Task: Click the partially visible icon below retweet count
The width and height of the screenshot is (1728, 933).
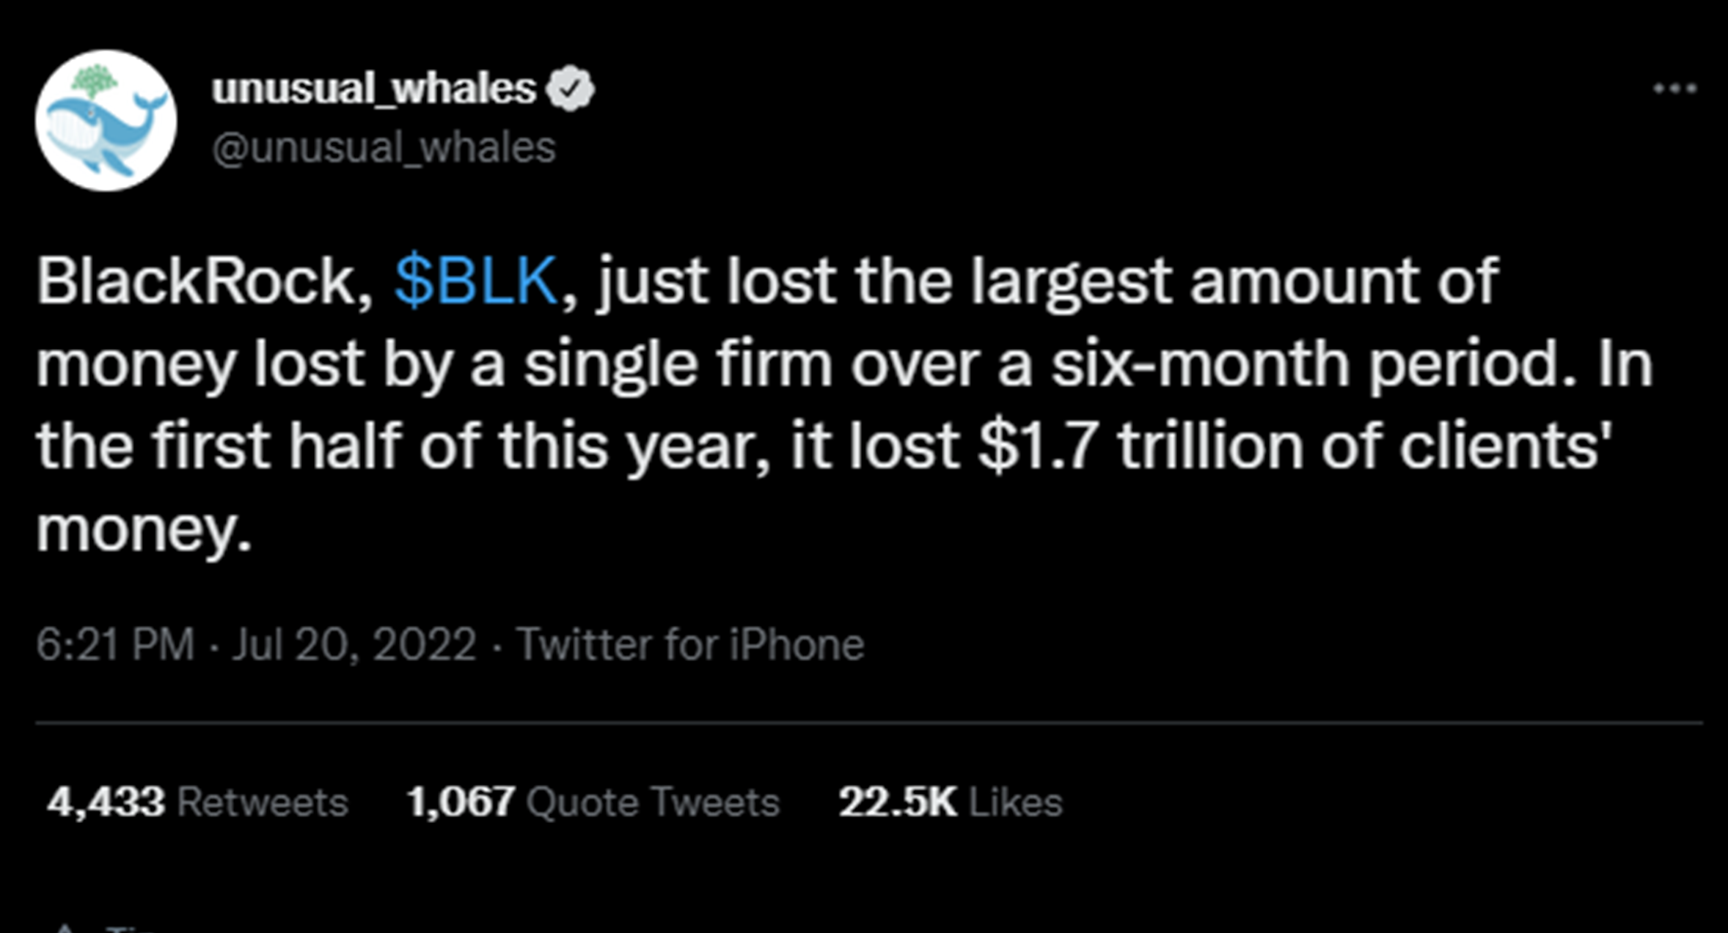Action: tap(66, 928)
